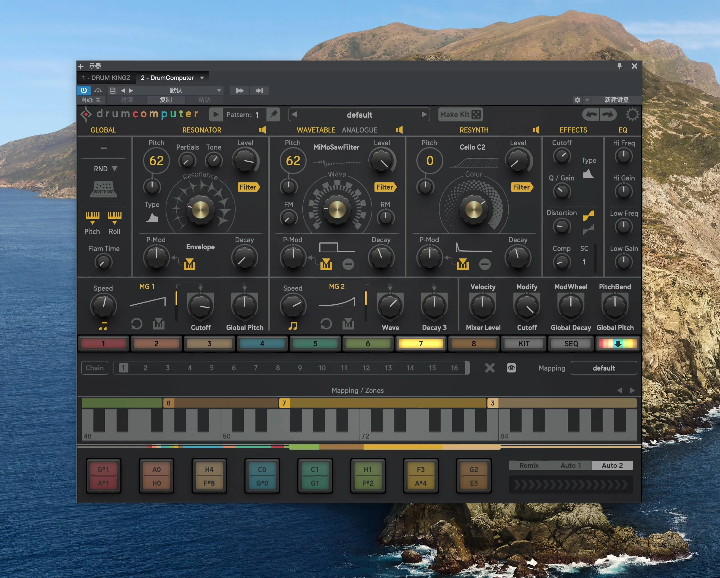The image size is (720, 578).
Task: Mute the Resonator section speaker icon
Action: coord(263,130)
